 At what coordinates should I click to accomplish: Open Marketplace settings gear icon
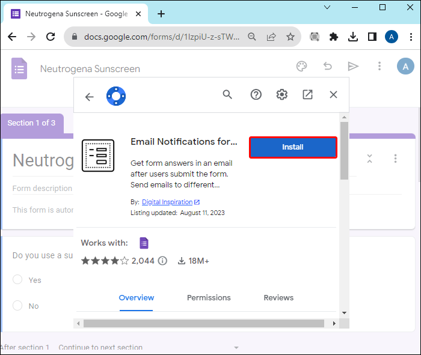click(x=281, y=94)
